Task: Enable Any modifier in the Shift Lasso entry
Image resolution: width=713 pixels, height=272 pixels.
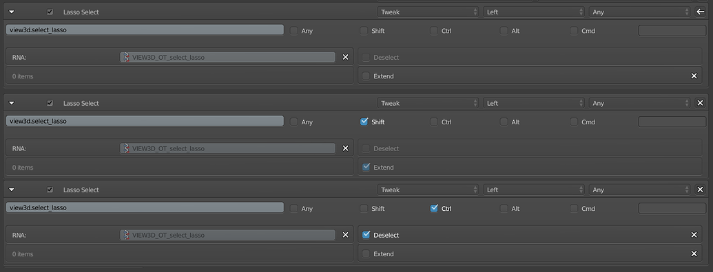Action: [x=294, y=122]
